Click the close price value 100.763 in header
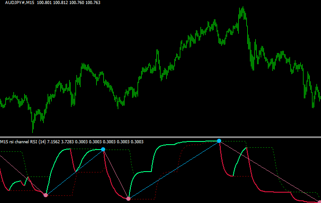This screenshot has width=321, height=203. [93, 3]
